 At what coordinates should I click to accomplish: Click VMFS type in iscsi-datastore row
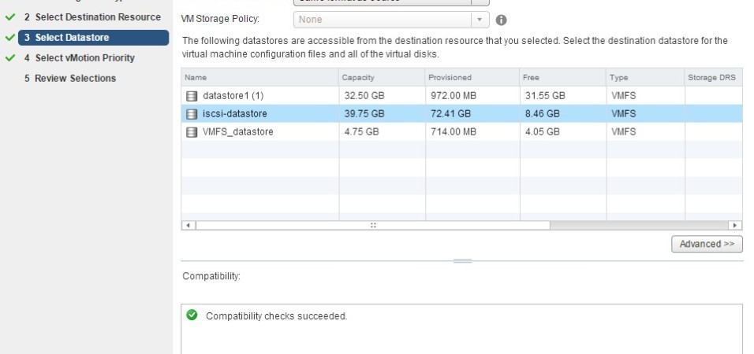pos(623,114)
